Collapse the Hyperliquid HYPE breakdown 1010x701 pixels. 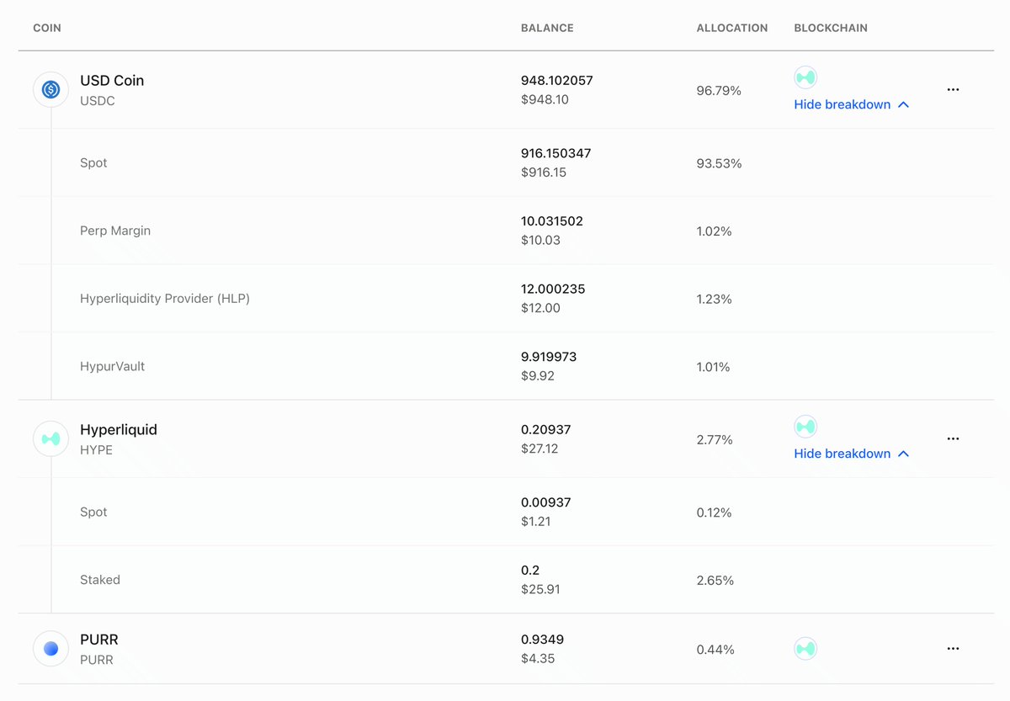851,454
